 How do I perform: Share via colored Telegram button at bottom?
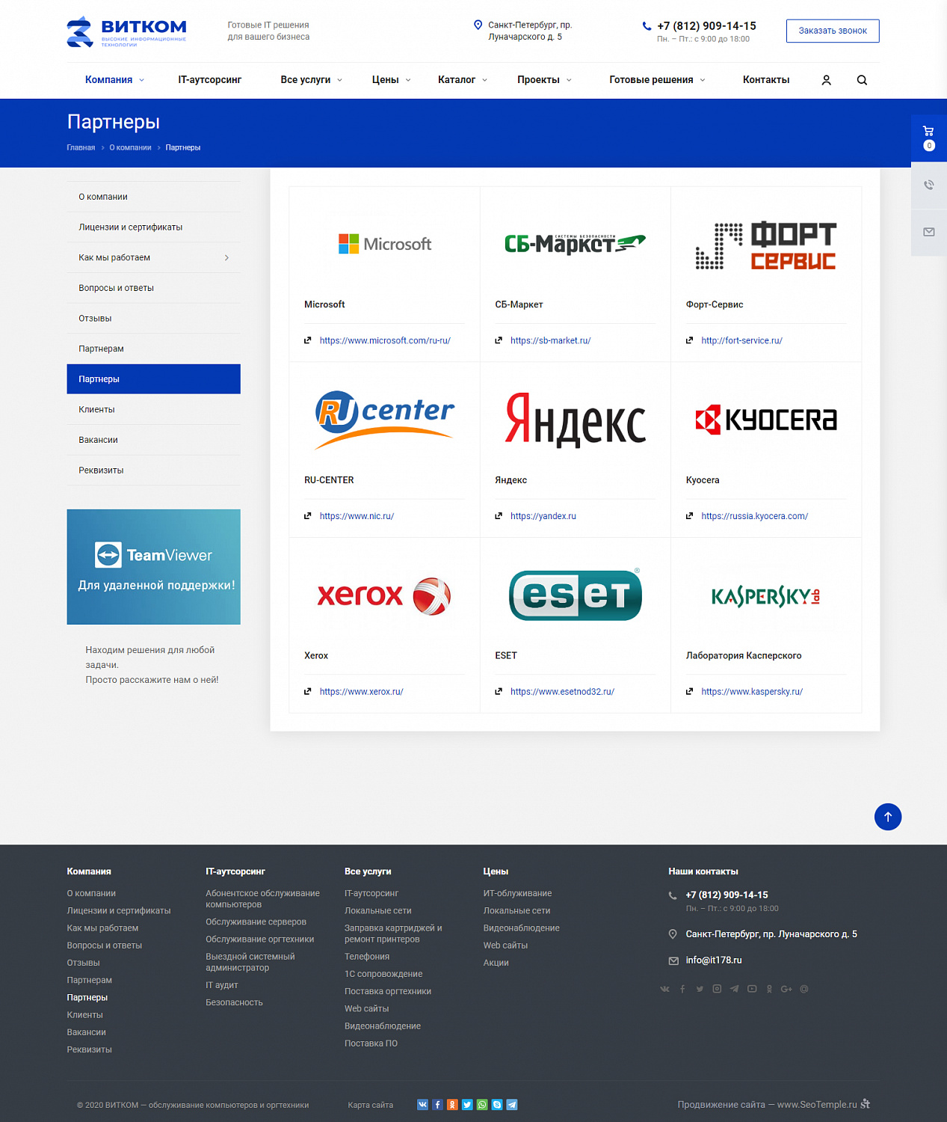(512, 1105)
